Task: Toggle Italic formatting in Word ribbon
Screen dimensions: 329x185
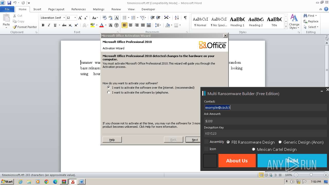Action: 49,25
